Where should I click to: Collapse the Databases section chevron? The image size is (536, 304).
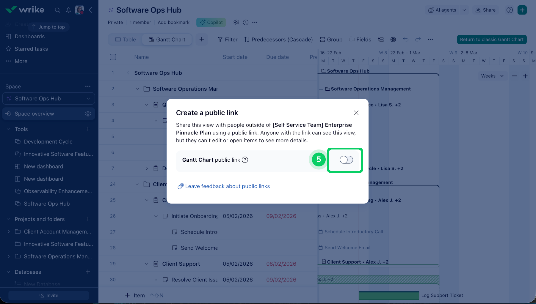tap(8, 272)
